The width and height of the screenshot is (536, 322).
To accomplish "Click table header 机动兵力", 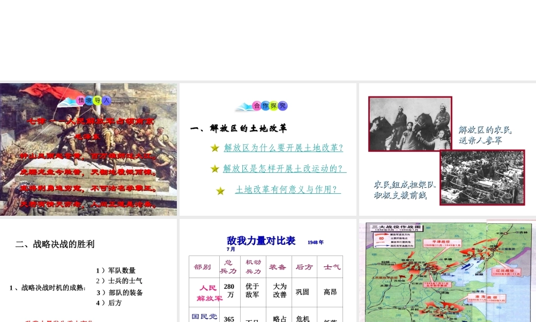I will 254,267.
